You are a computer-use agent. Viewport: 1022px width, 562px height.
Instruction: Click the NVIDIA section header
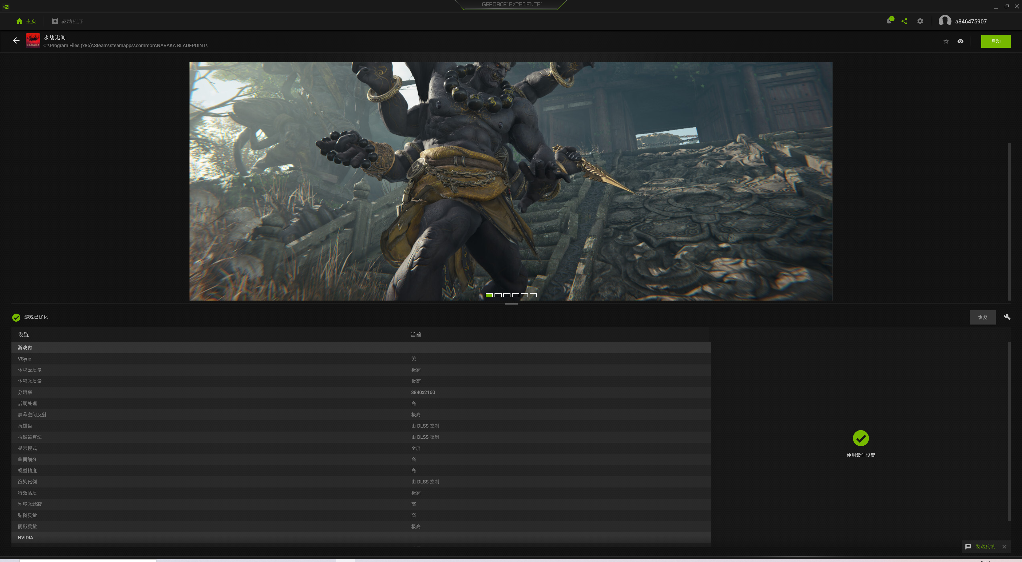361,538
